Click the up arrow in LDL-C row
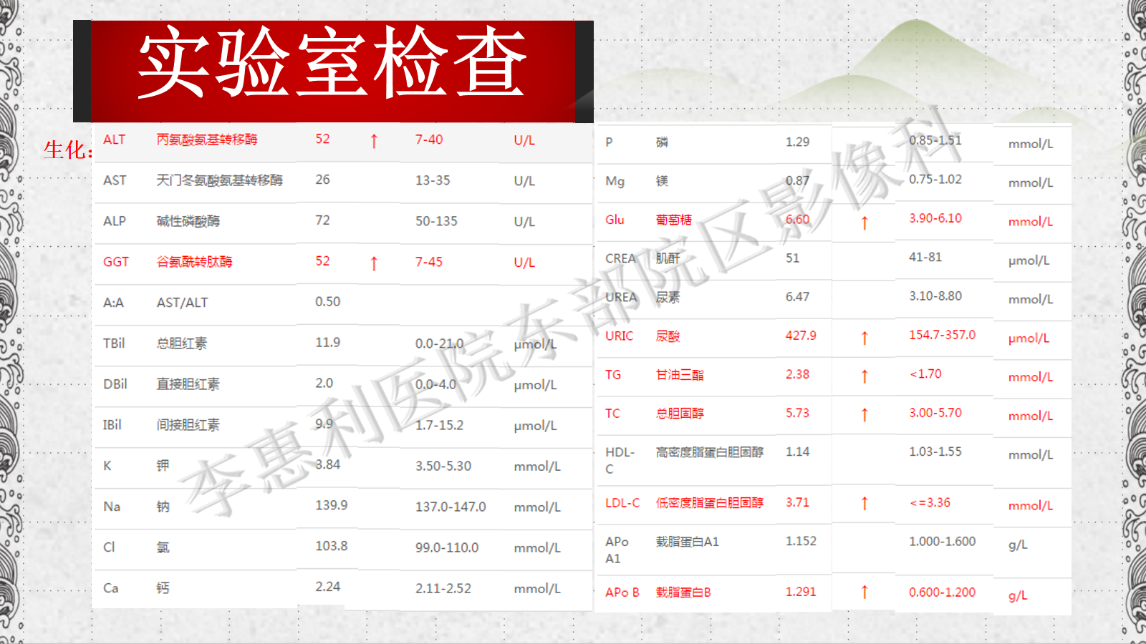Viewport: 1146px width, 644px height. (865, 504)
